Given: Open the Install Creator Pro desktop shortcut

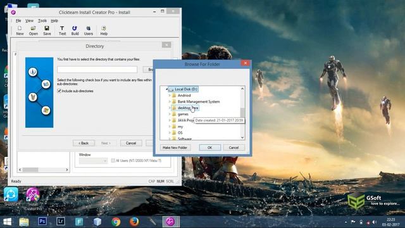Looking at the screenshot, I should point(33,198).
